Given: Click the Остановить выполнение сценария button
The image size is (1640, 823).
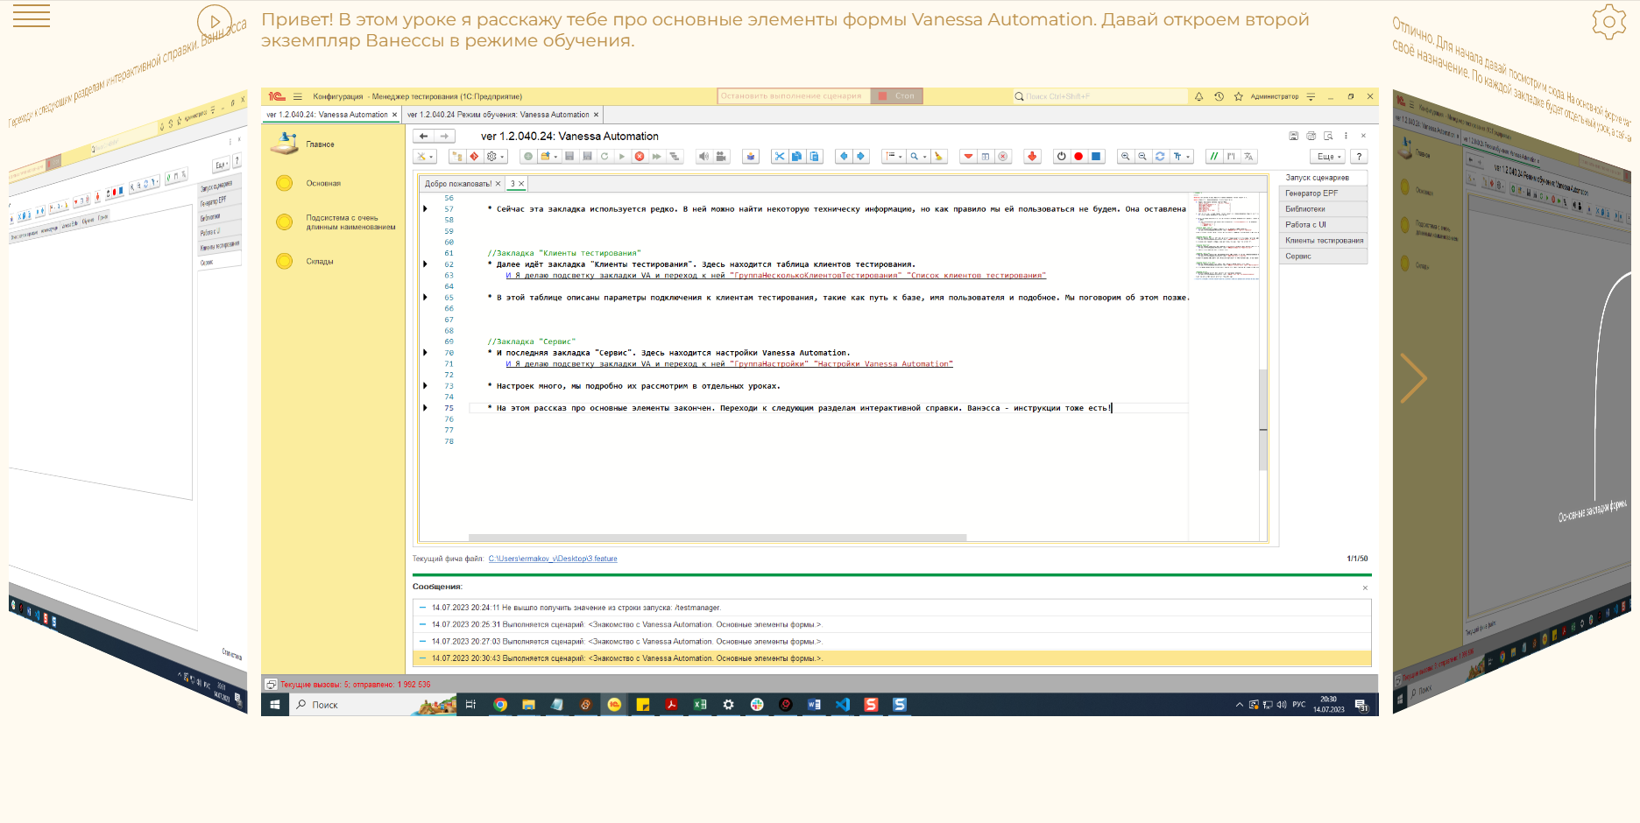Looking at the screenshot, I should point(793,96).
